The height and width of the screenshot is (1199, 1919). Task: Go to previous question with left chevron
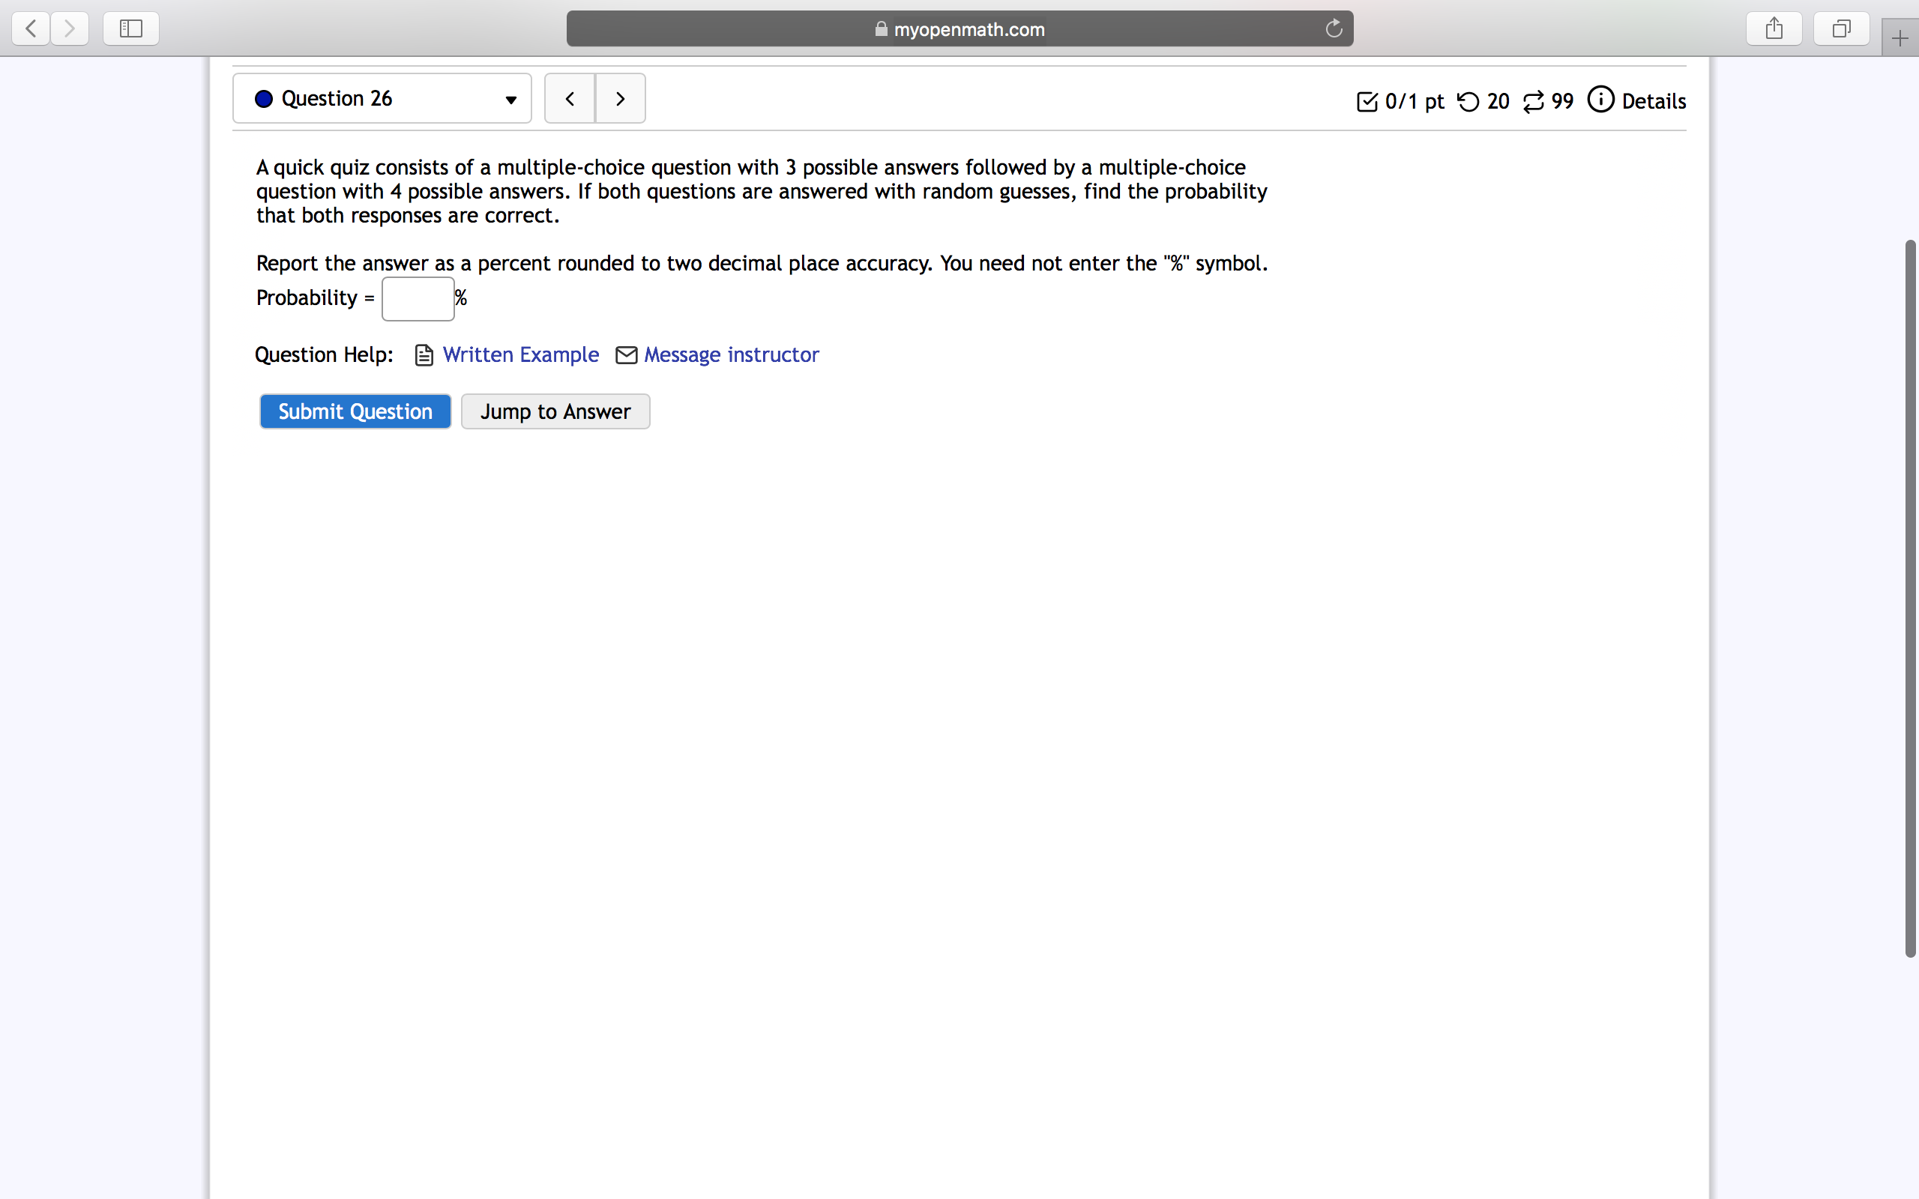(570, 97)
